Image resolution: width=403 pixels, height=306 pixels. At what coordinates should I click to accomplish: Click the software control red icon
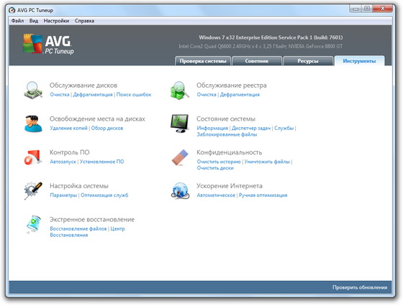tap(33, 157)
